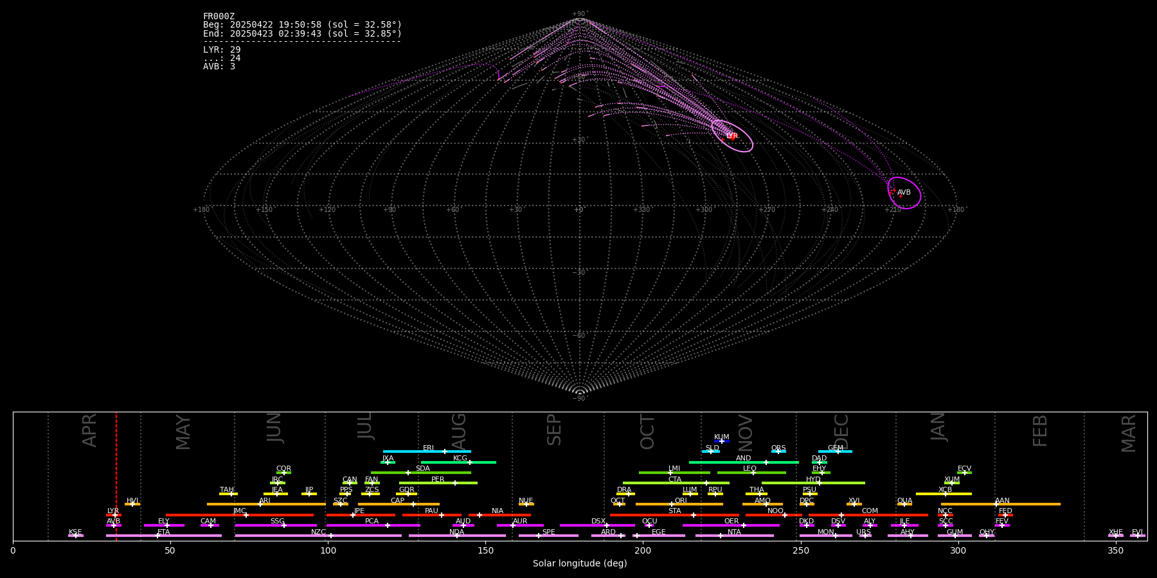Click the ERI cyan shower bar

[427, 451]
